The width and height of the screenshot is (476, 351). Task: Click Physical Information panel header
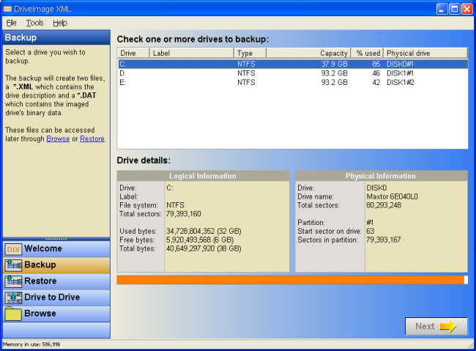[381, 176]
